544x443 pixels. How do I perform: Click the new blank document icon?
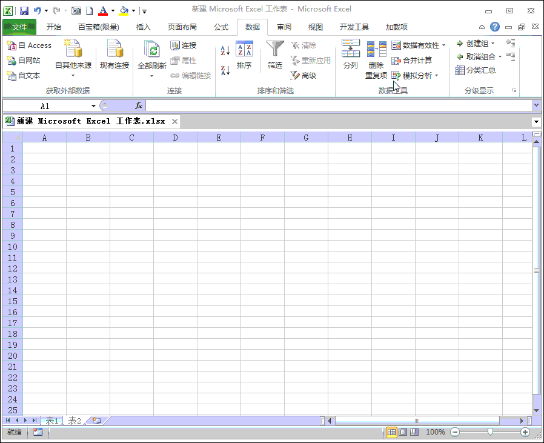click(x=90, y=11)
